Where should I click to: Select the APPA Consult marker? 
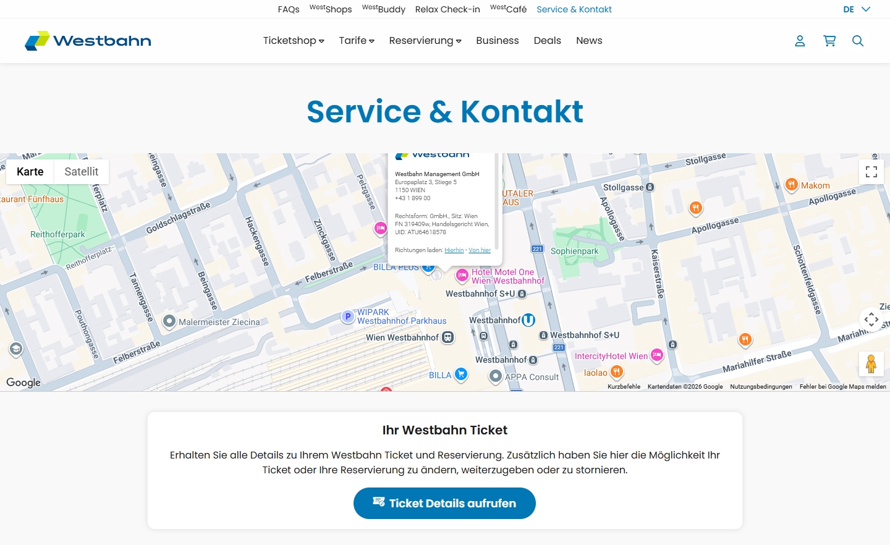tap(496, 376)
